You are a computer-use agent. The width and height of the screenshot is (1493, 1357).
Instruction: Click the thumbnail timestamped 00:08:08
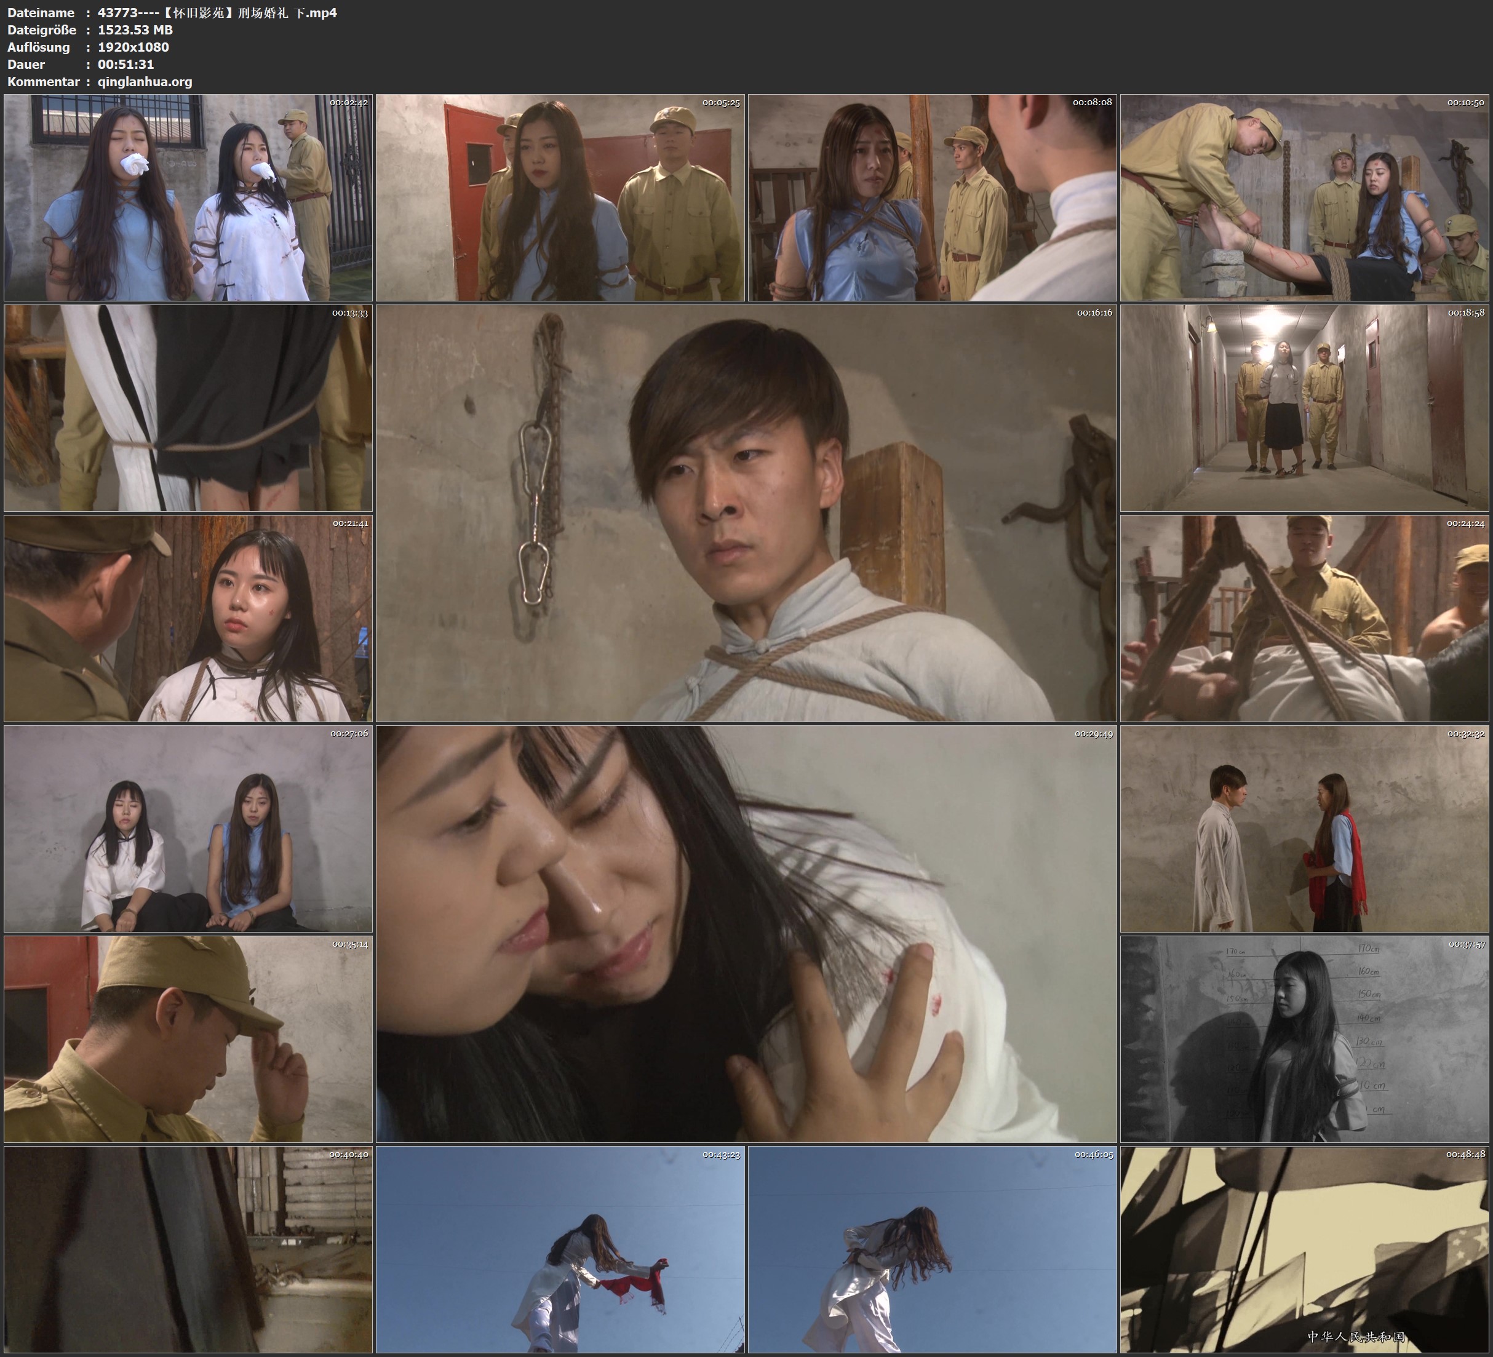933,198
